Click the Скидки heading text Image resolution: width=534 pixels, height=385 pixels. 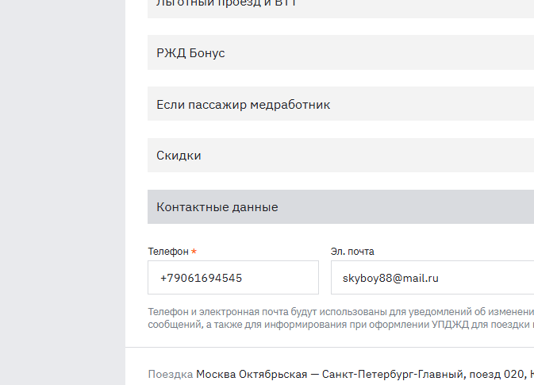(x=179, y=156)
